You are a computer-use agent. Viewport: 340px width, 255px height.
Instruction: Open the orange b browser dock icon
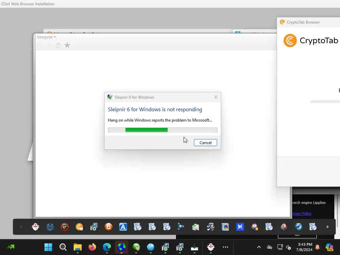[109, 227]
